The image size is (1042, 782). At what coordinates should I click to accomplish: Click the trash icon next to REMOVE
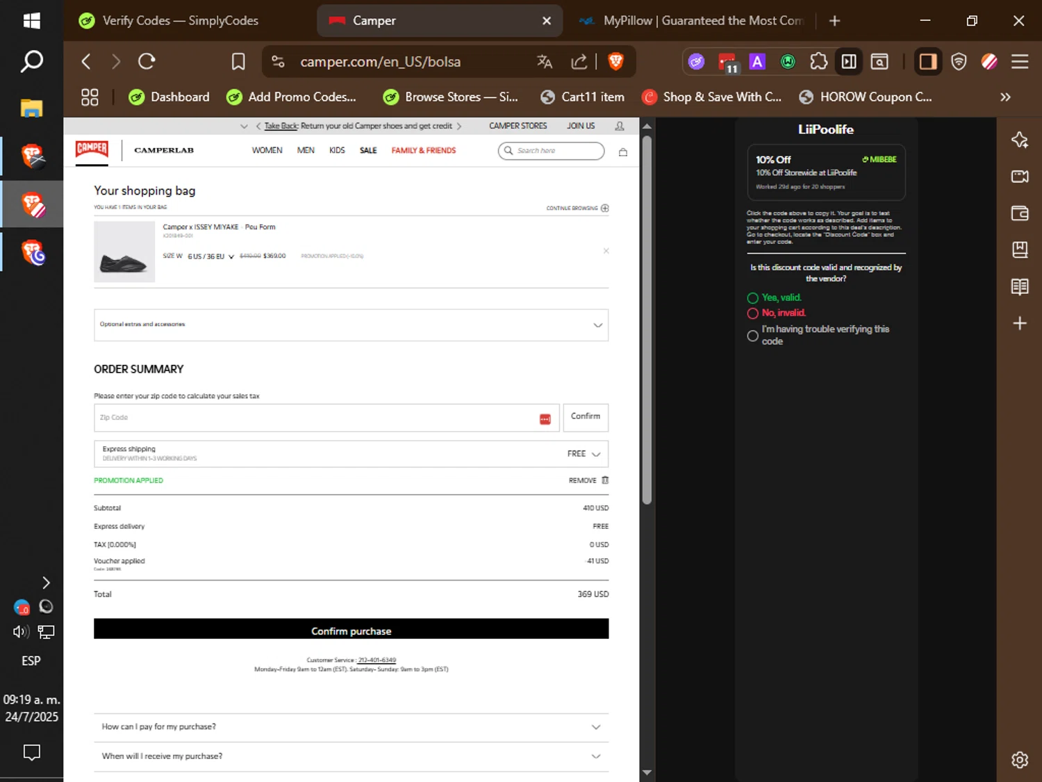pos(605,480)
